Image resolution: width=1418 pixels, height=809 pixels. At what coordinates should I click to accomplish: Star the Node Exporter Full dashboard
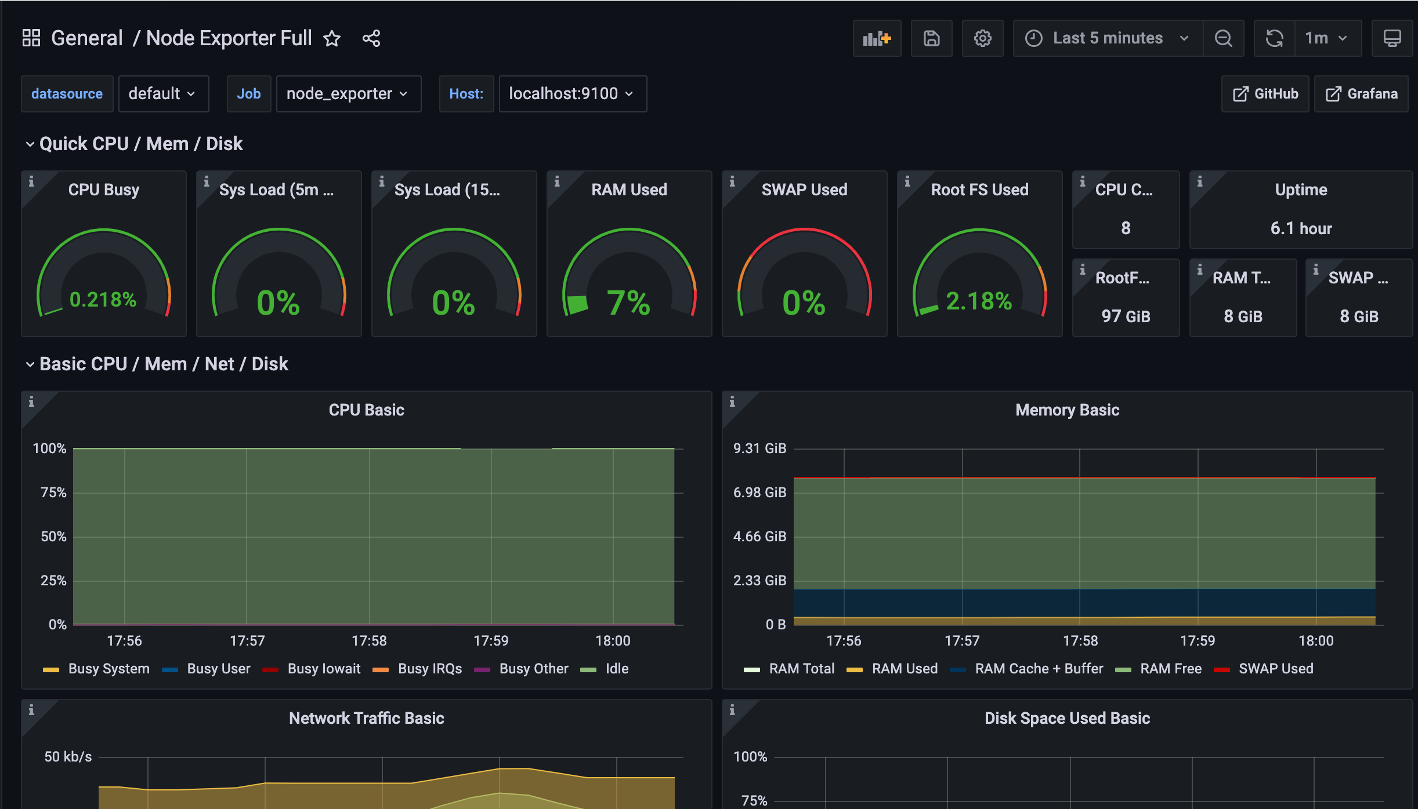click(332, 38)
